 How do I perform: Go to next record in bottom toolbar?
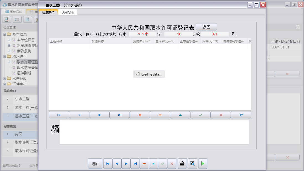(126, 164)
